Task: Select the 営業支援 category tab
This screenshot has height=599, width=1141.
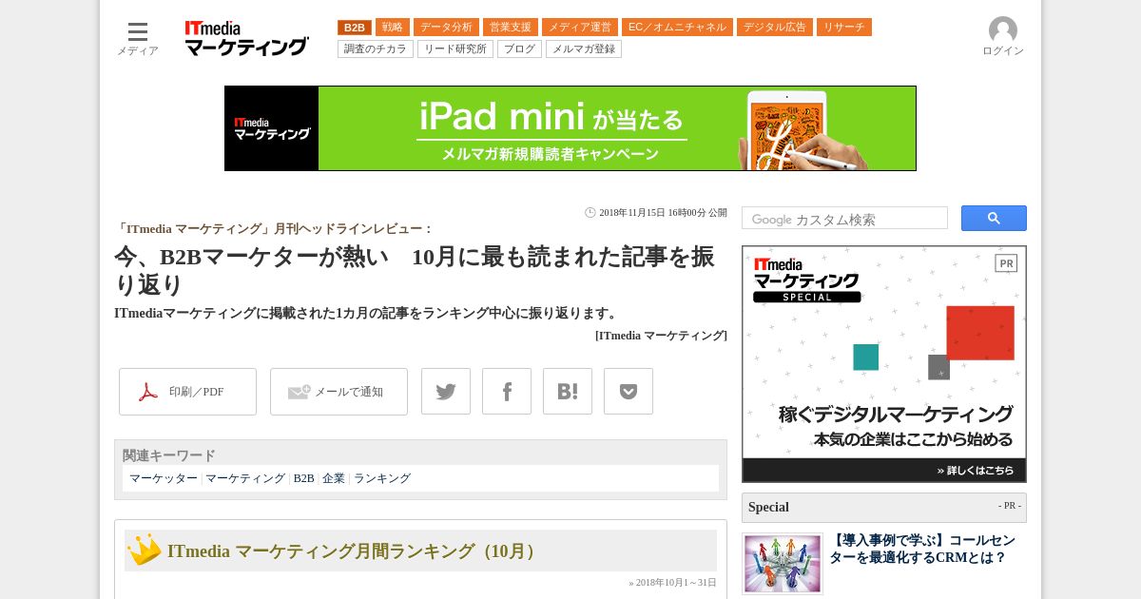Action: (x=511, y=28)
